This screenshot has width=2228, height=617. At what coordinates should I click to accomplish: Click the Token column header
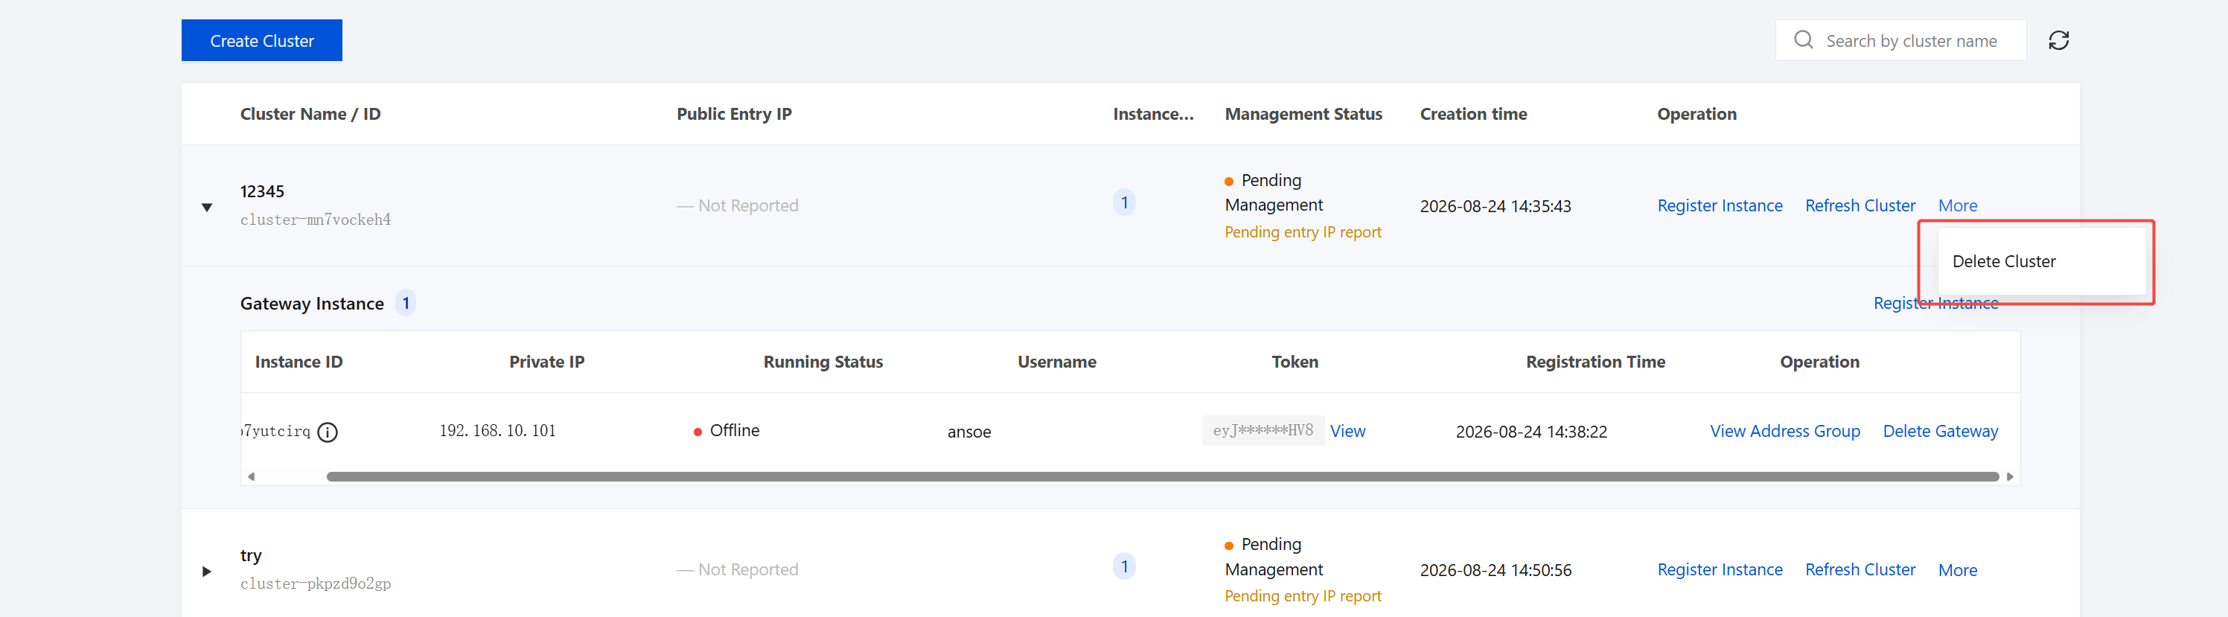(x=1295, y=362)
